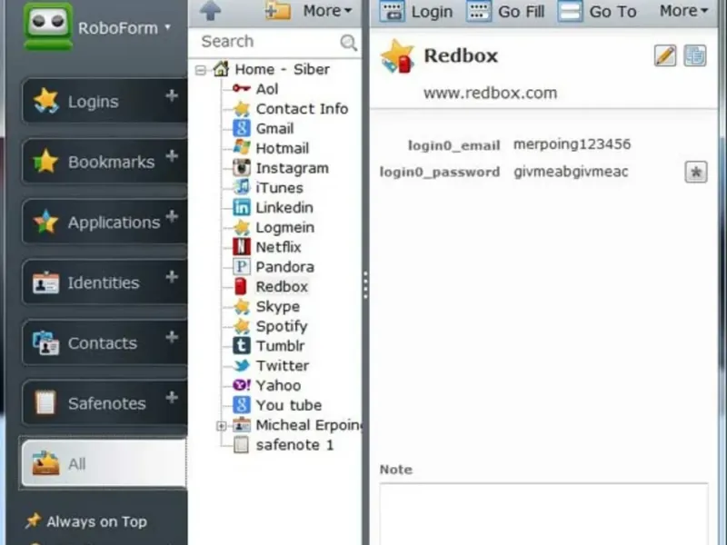Select the Logmein login entry
727x545 pixels.
[x=274, y=228]
